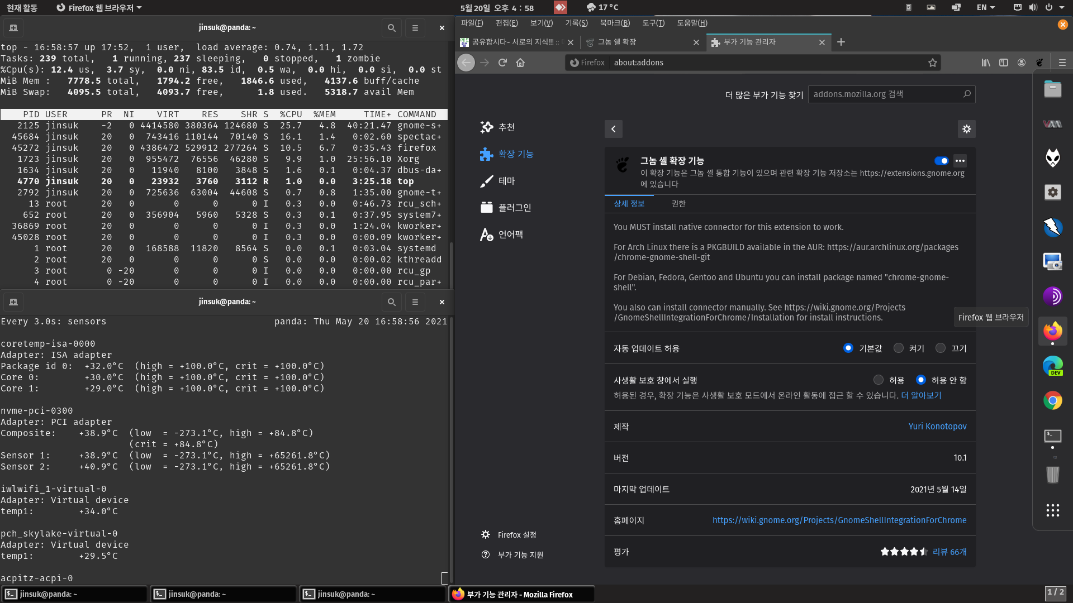Image resolution: width=1073 pixels, height=603 pixels.
Task: Click the 더 알아보기 learn more link
Action: point(921,395)
